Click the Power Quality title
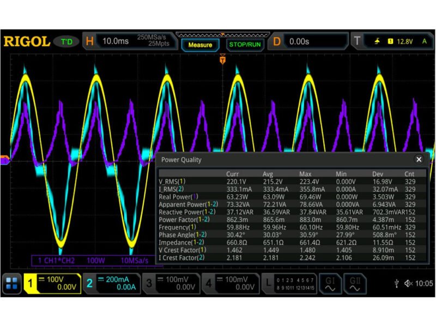The width and height of the screenshot is (436, 327). 181,160
